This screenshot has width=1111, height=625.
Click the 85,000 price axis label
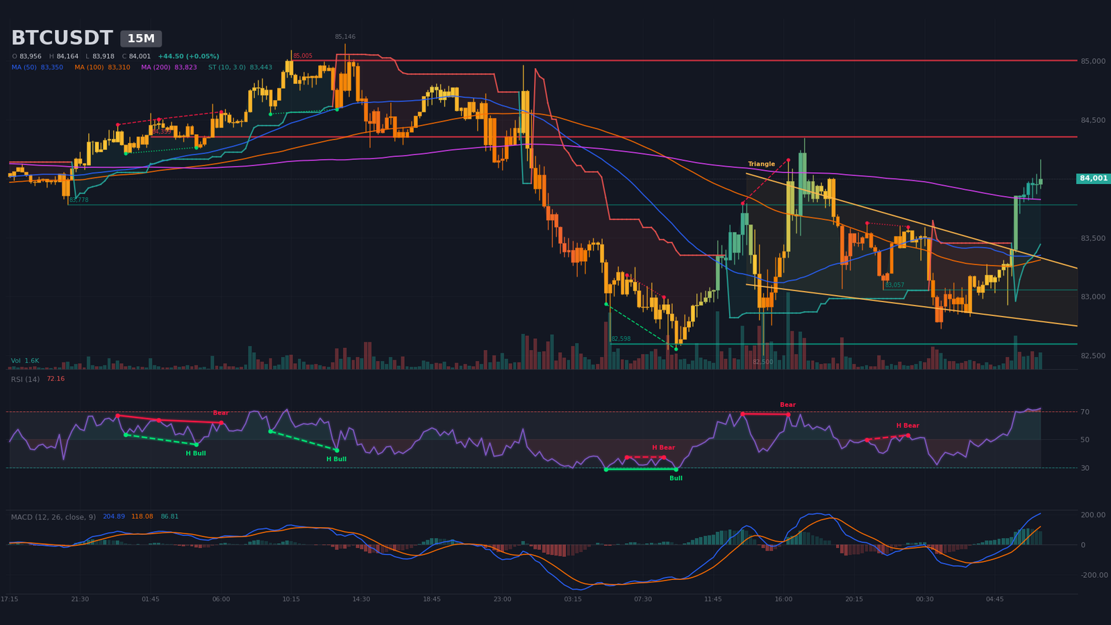[1093, 61]
